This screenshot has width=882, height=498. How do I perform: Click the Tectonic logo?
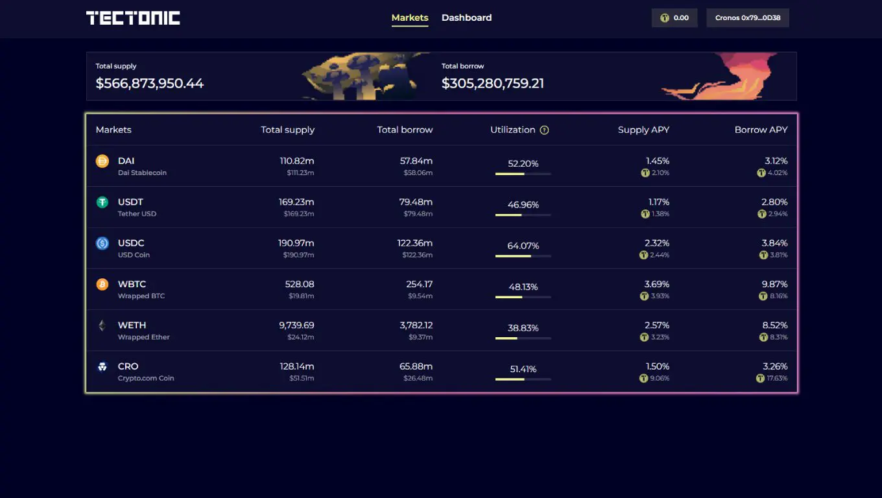pos(133,18)
